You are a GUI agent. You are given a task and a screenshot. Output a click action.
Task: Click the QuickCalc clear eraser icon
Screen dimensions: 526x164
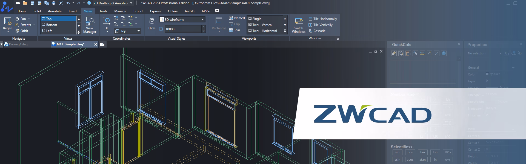point(394,53)
